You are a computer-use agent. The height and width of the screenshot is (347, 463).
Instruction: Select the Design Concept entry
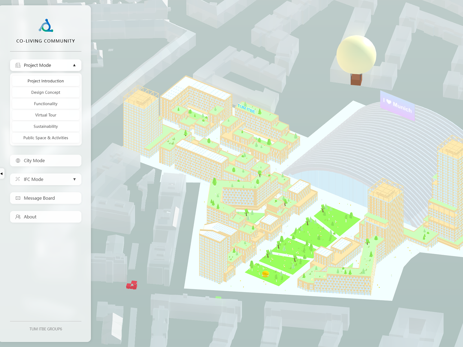pos(46,92)
